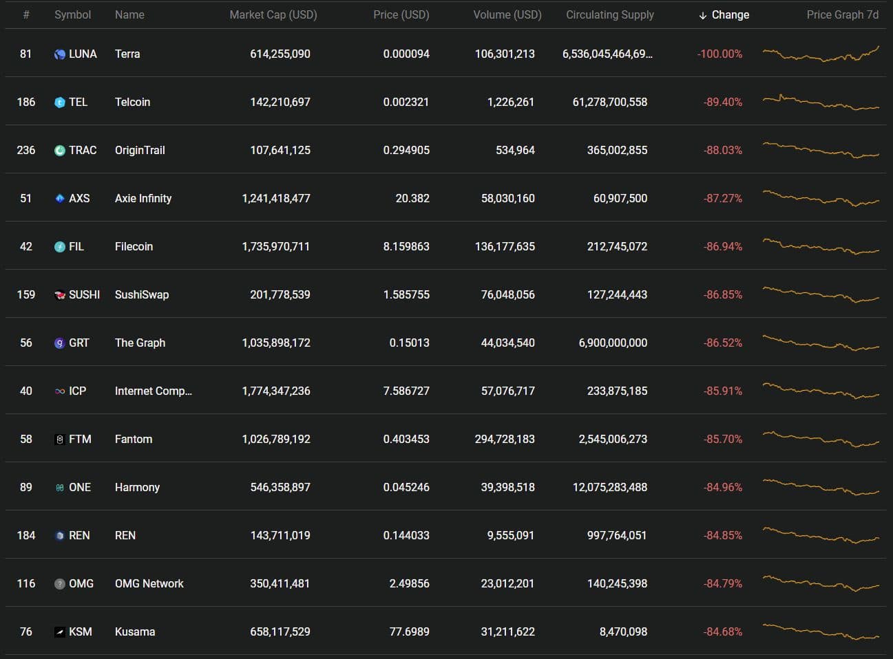Open the Axie Infinity name link
The height and width of the screenshot is (659, 893).
click(143, 198)
